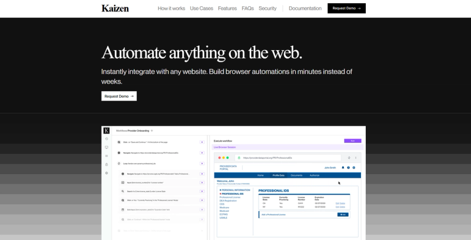Switch to the portal Home tab

(261, 175)
